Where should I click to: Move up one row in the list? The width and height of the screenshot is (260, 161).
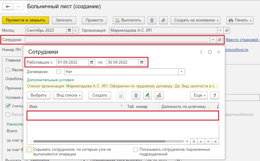[201, 142]
